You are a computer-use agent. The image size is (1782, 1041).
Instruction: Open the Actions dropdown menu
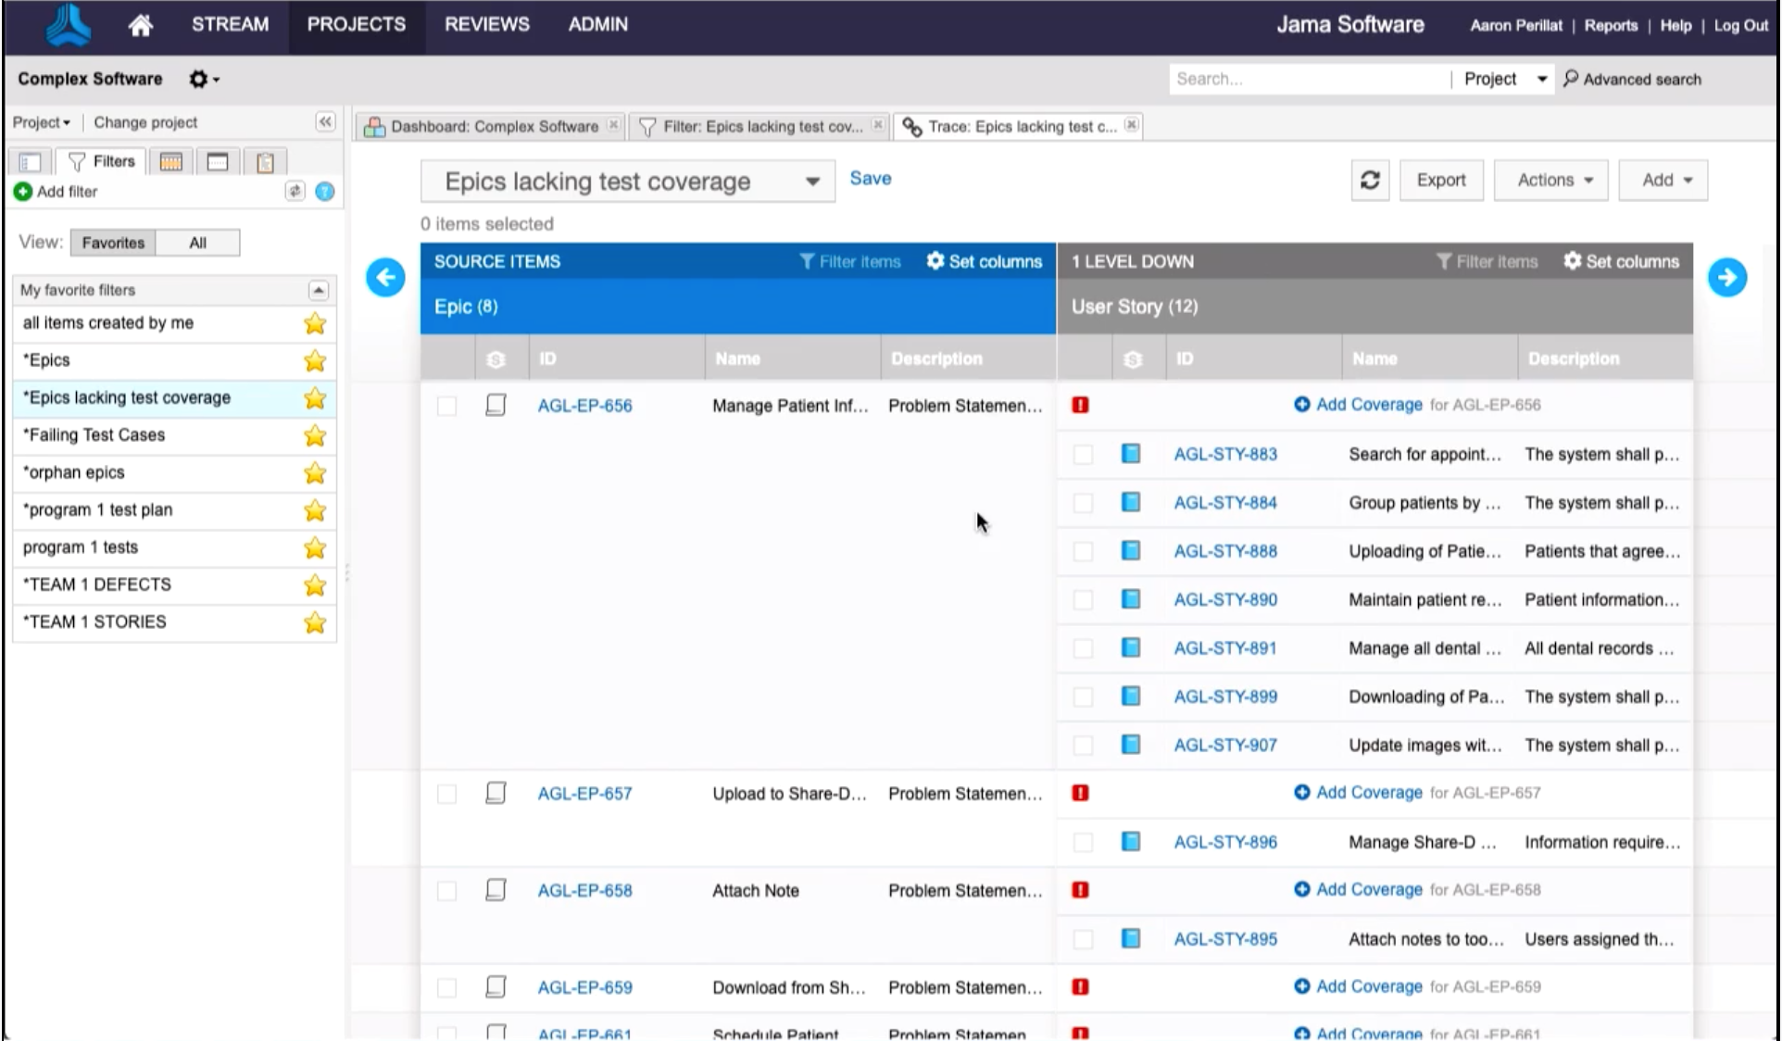pos(1554,180)
